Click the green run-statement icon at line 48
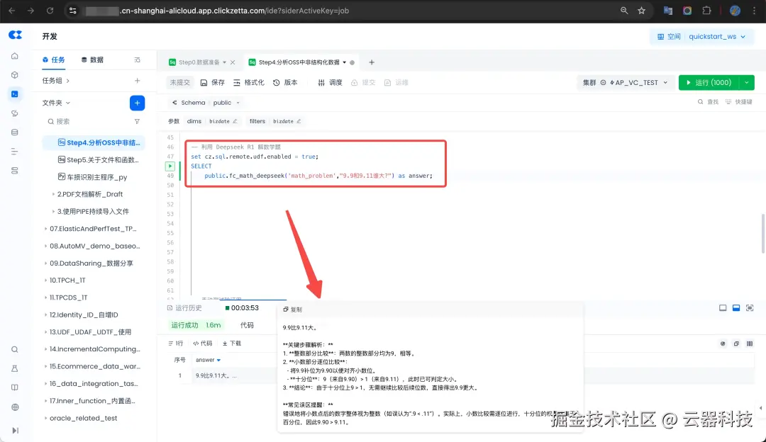766x442 pixels. tap(170, 166)
